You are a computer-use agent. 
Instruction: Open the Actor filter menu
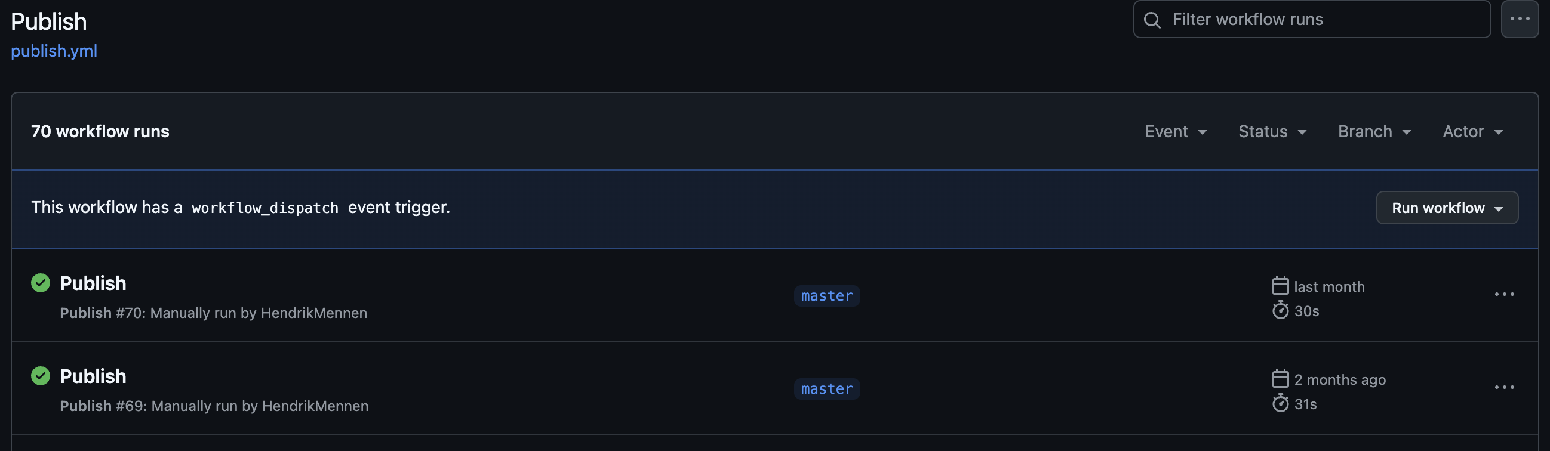click(x=1472, y=131)
